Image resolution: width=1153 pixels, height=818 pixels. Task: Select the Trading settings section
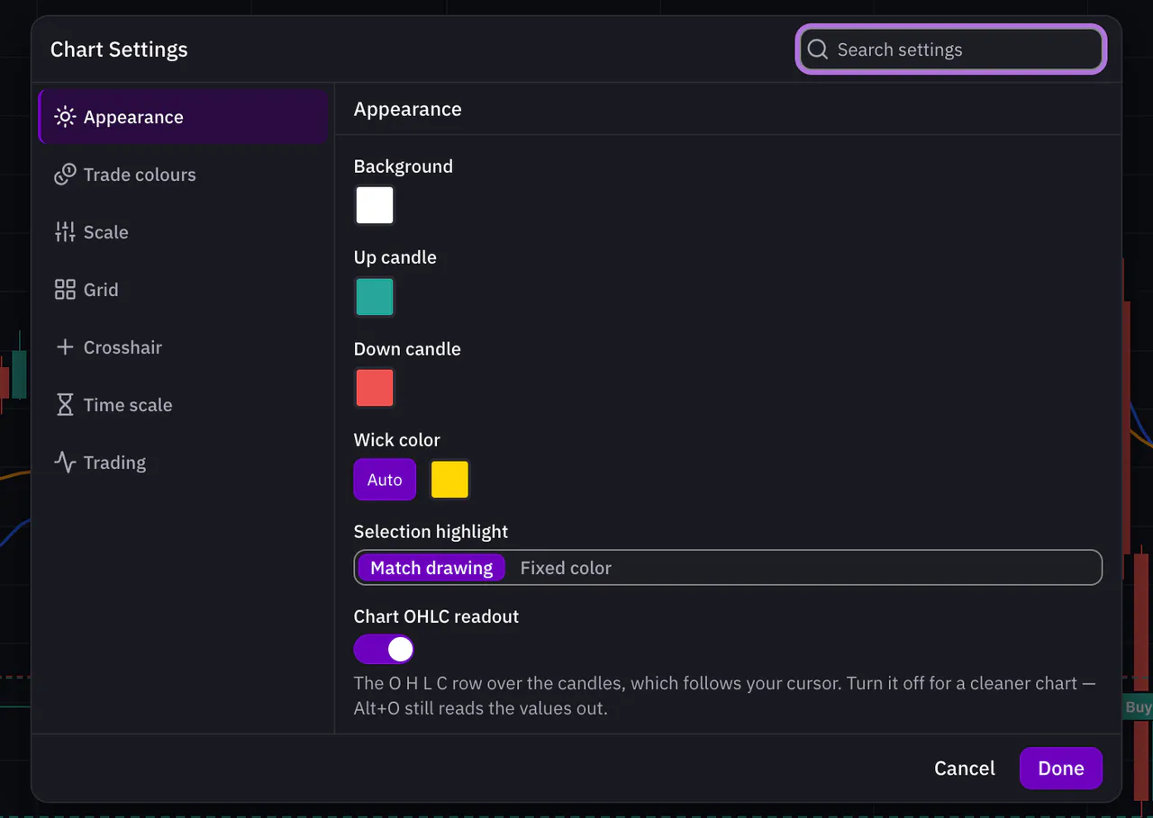pos(183,463)
